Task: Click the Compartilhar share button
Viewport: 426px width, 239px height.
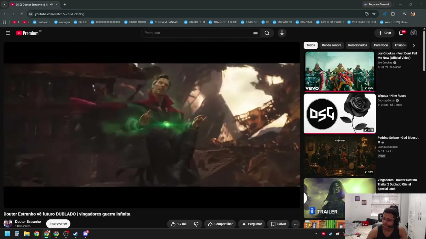Action: point(220,224)
